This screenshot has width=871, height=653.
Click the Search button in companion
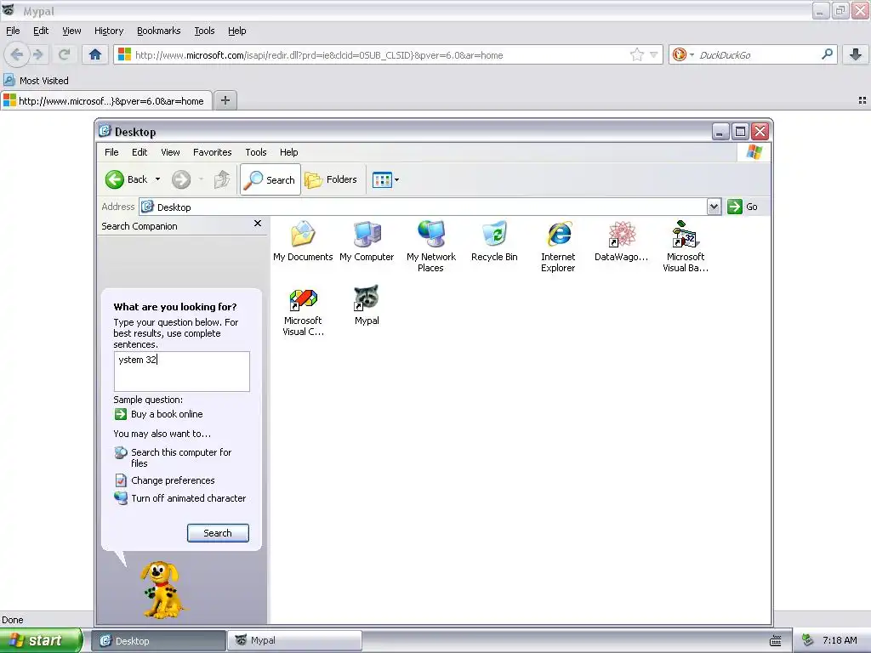point(218,533)
